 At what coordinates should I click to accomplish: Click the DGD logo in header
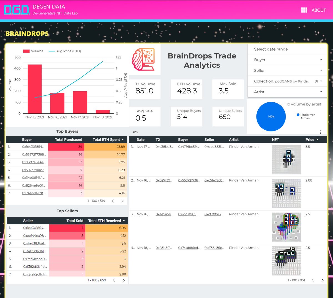17,10
